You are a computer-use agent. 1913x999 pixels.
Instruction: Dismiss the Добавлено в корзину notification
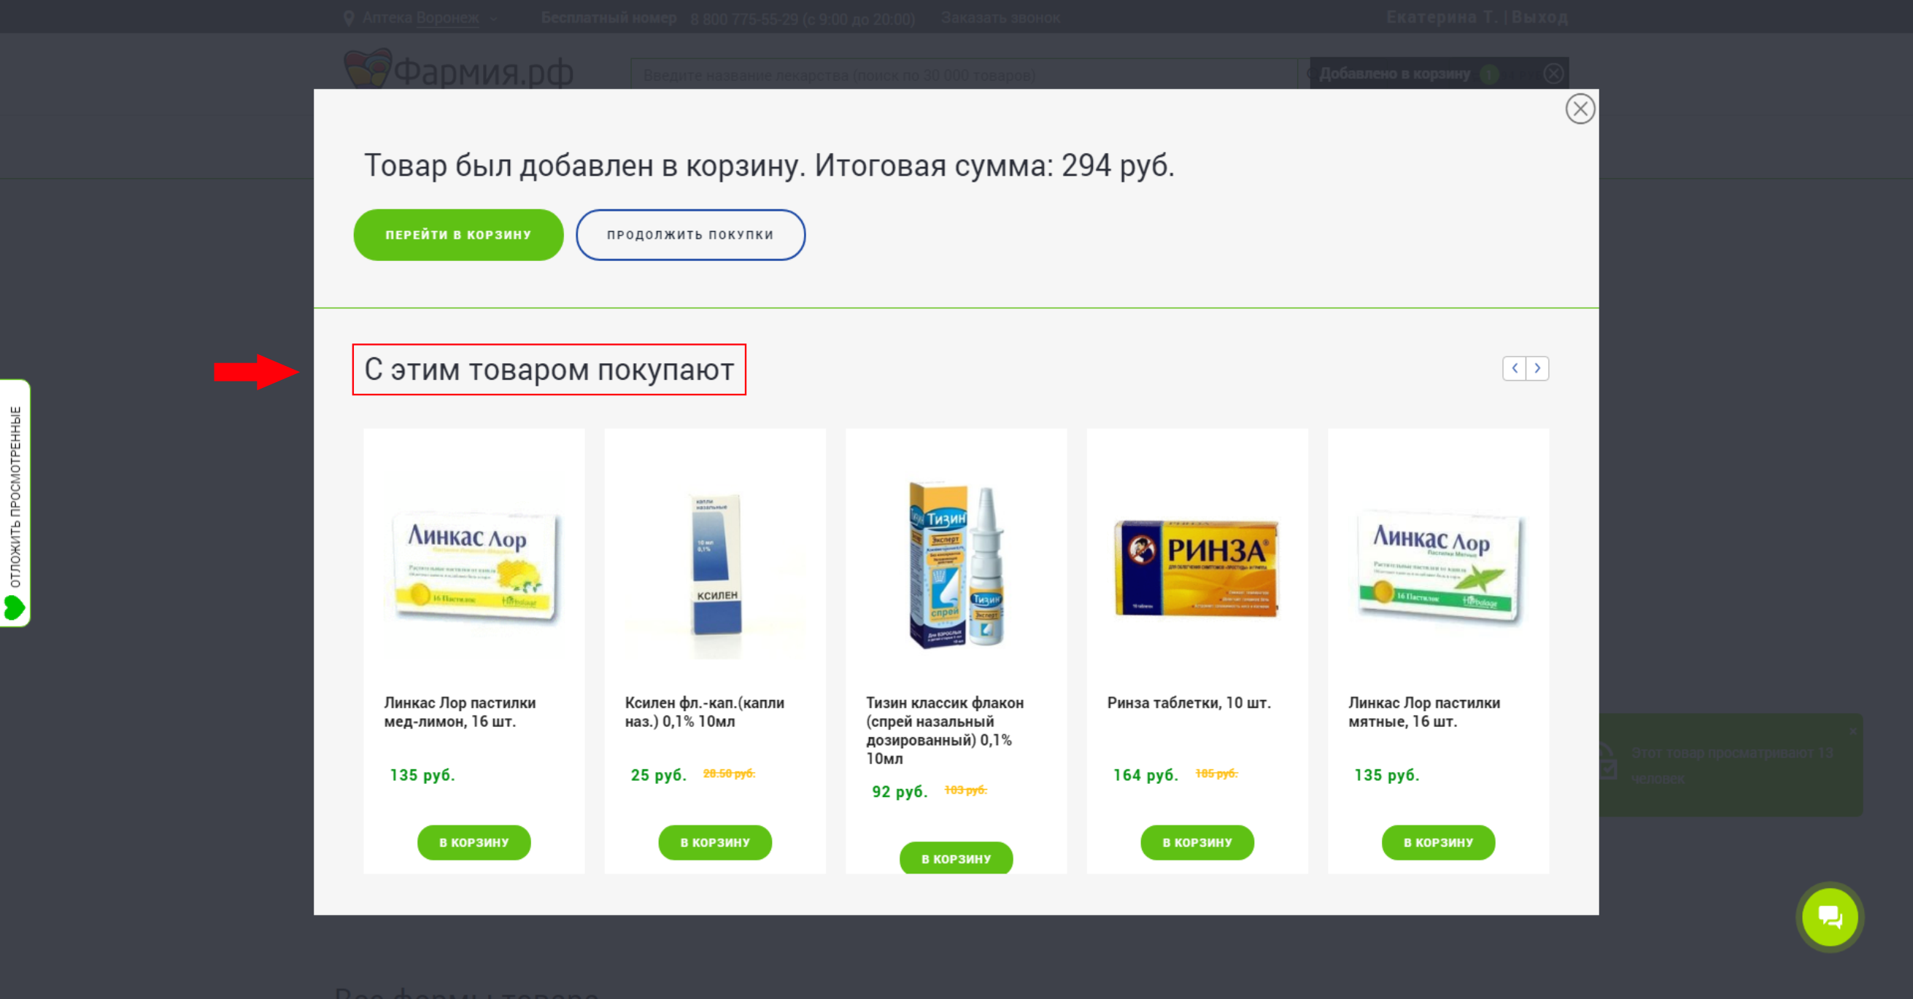(x=1553, y=74)
